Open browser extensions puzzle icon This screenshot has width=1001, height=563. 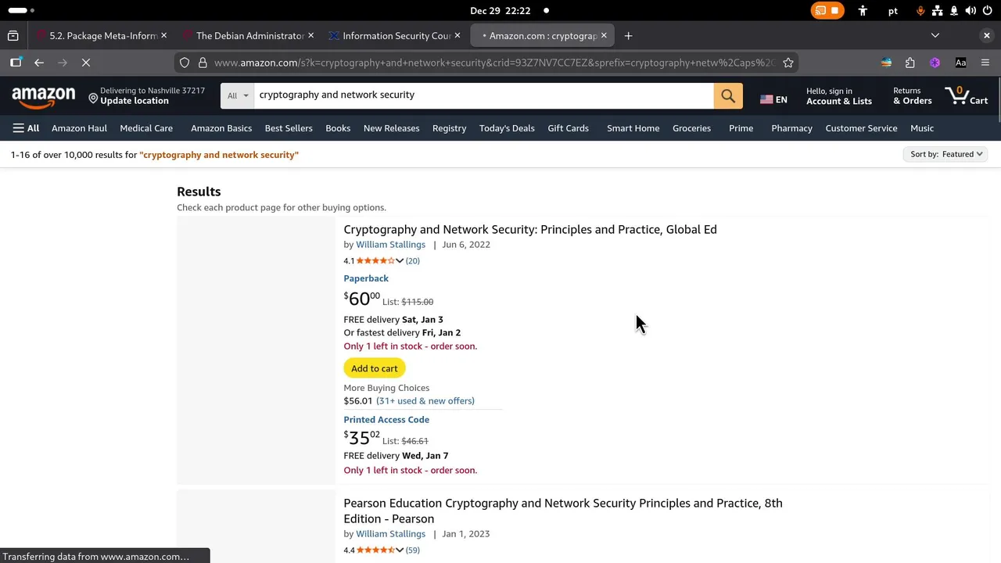coord(910,63)
